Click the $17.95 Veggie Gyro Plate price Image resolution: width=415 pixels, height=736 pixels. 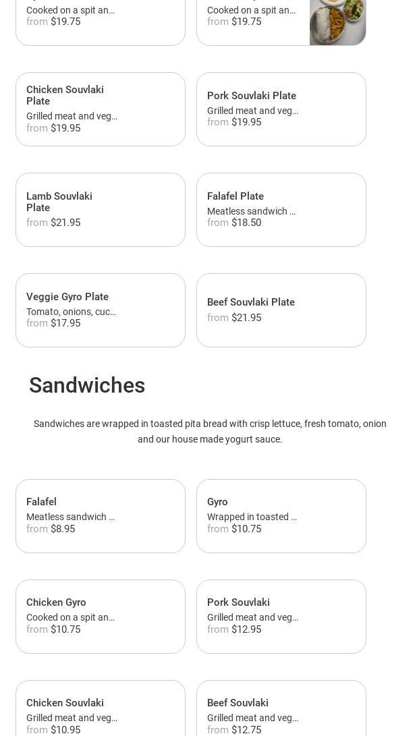tap(65, 323)
